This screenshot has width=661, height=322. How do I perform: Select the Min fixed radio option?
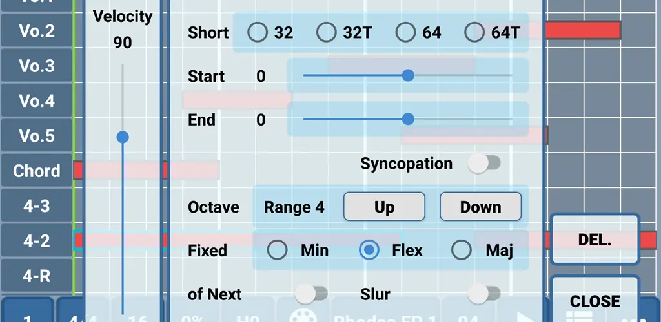pos(277,250)
